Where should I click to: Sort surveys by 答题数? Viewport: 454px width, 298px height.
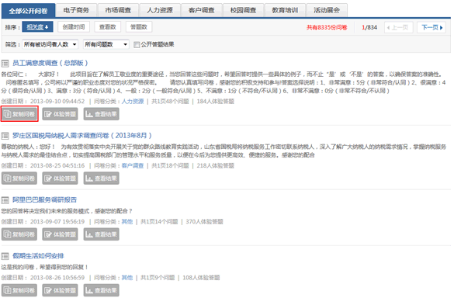[139, 27]
